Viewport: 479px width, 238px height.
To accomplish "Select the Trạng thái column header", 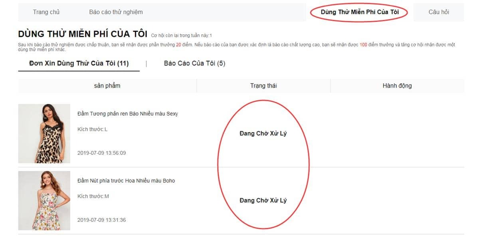I will point(263,86).
